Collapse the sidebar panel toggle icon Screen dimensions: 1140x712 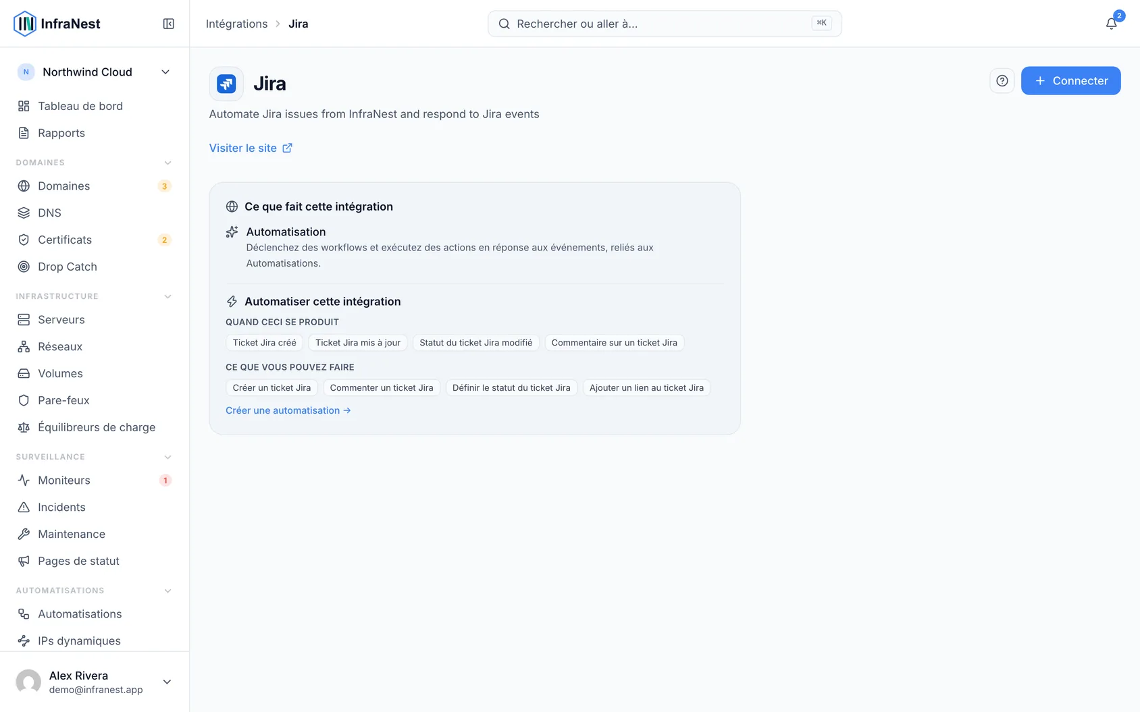point(169,24)
